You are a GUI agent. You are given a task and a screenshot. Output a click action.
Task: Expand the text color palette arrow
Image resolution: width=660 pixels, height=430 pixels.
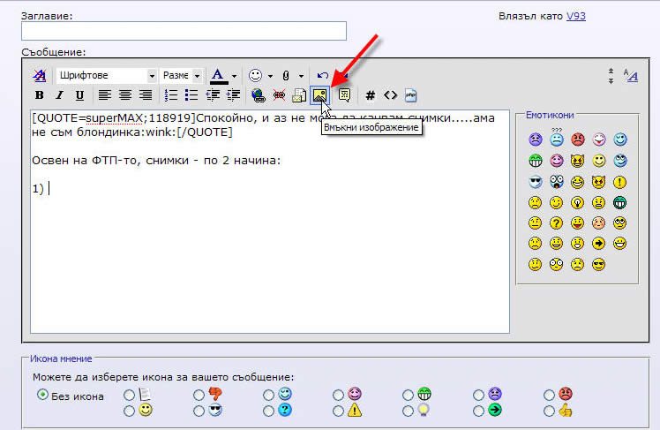[235, 76]
